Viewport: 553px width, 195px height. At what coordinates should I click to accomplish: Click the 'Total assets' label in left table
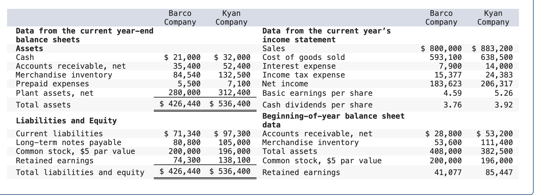pyautogui.click(x=43, y=105)
